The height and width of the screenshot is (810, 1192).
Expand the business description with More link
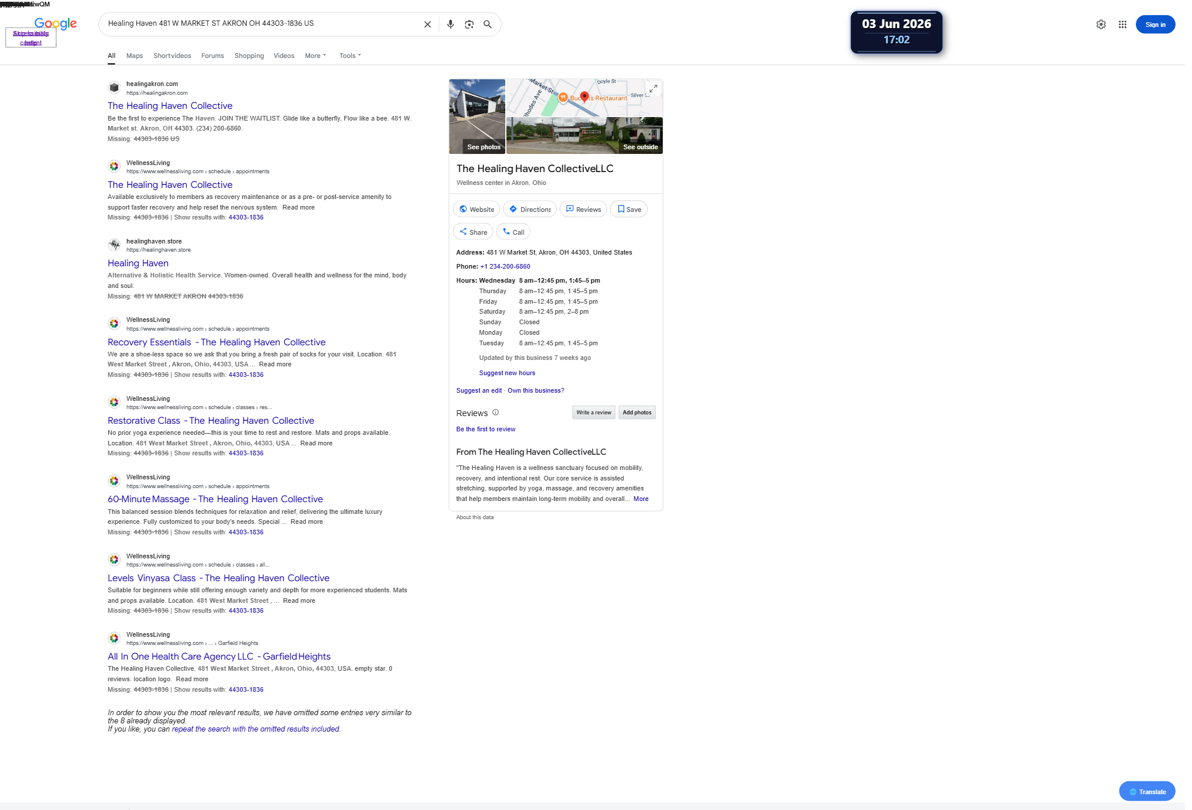[641, 499]
